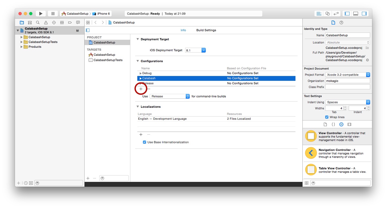The image size is (387, 208).
Task: Add a new localization with plus
Action: point(141,135)
